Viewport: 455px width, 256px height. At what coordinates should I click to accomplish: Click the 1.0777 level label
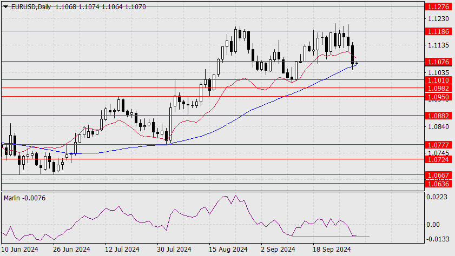click(x=438, y=145)
